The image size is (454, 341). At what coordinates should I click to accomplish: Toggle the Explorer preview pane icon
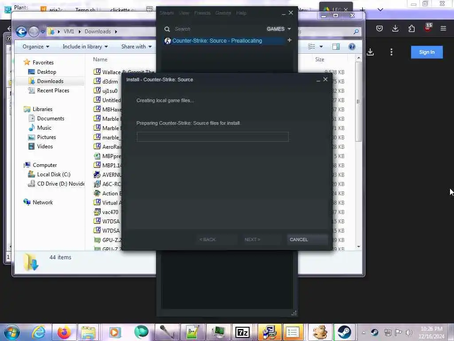click(336, 47)
